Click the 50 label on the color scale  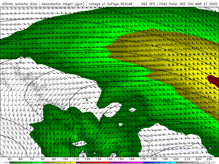(x=10, y=159)
